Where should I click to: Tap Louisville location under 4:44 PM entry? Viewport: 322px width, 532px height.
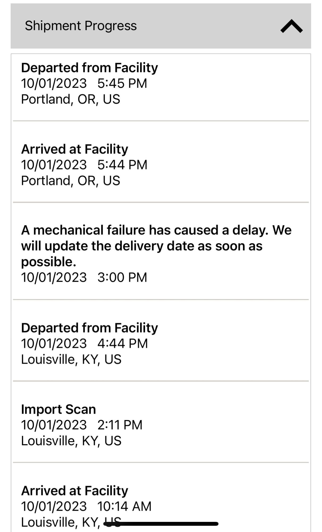tap(71, 359)
